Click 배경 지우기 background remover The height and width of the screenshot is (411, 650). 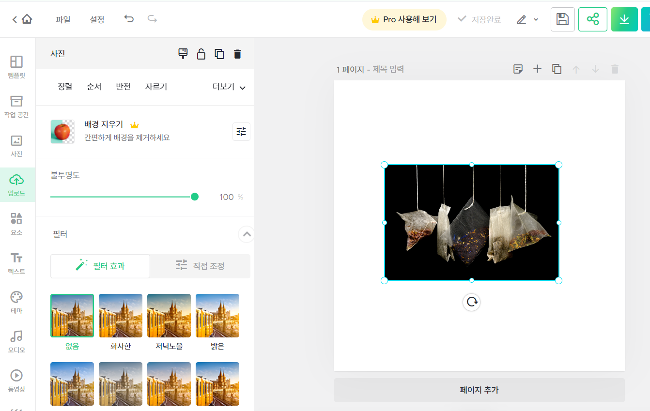[104, 124]
